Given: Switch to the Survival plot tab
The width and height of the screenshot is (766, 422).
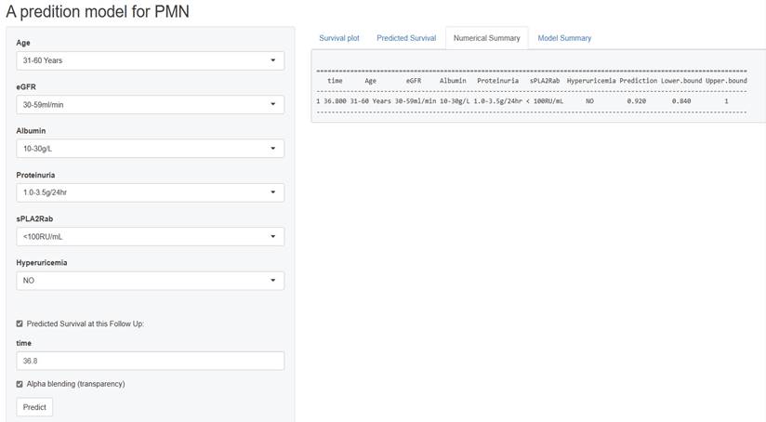Looking at the screenshot, I should tap(339, 38).
